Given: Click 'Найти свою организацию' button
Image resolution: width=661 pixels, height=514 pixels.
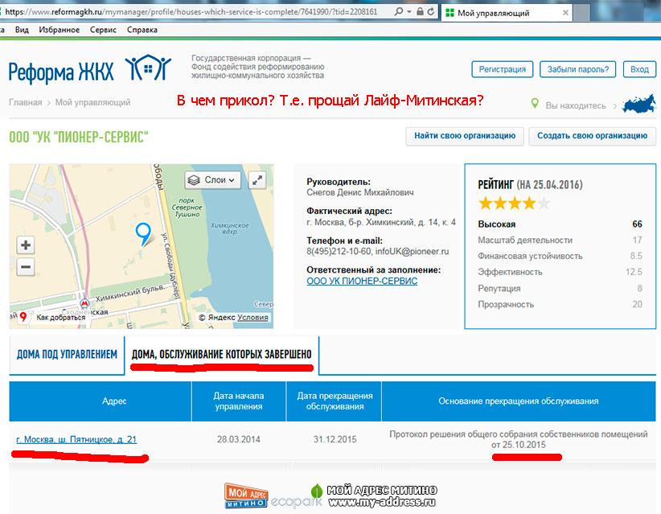Looking at the screenshot, I should click(x=465, y=136).
